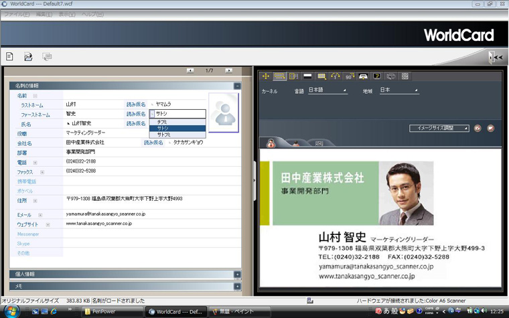Click the greyed-out card windows toolbar icon
Screen dimensions: 509x318
click(x=47, y=57)
